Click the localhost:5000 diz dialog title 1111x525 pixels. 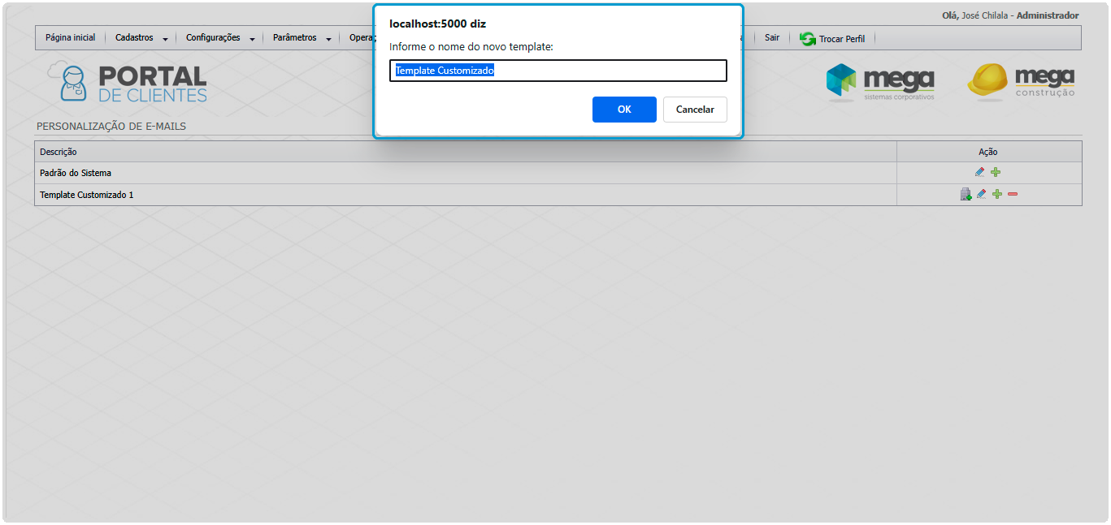(437, 24)
